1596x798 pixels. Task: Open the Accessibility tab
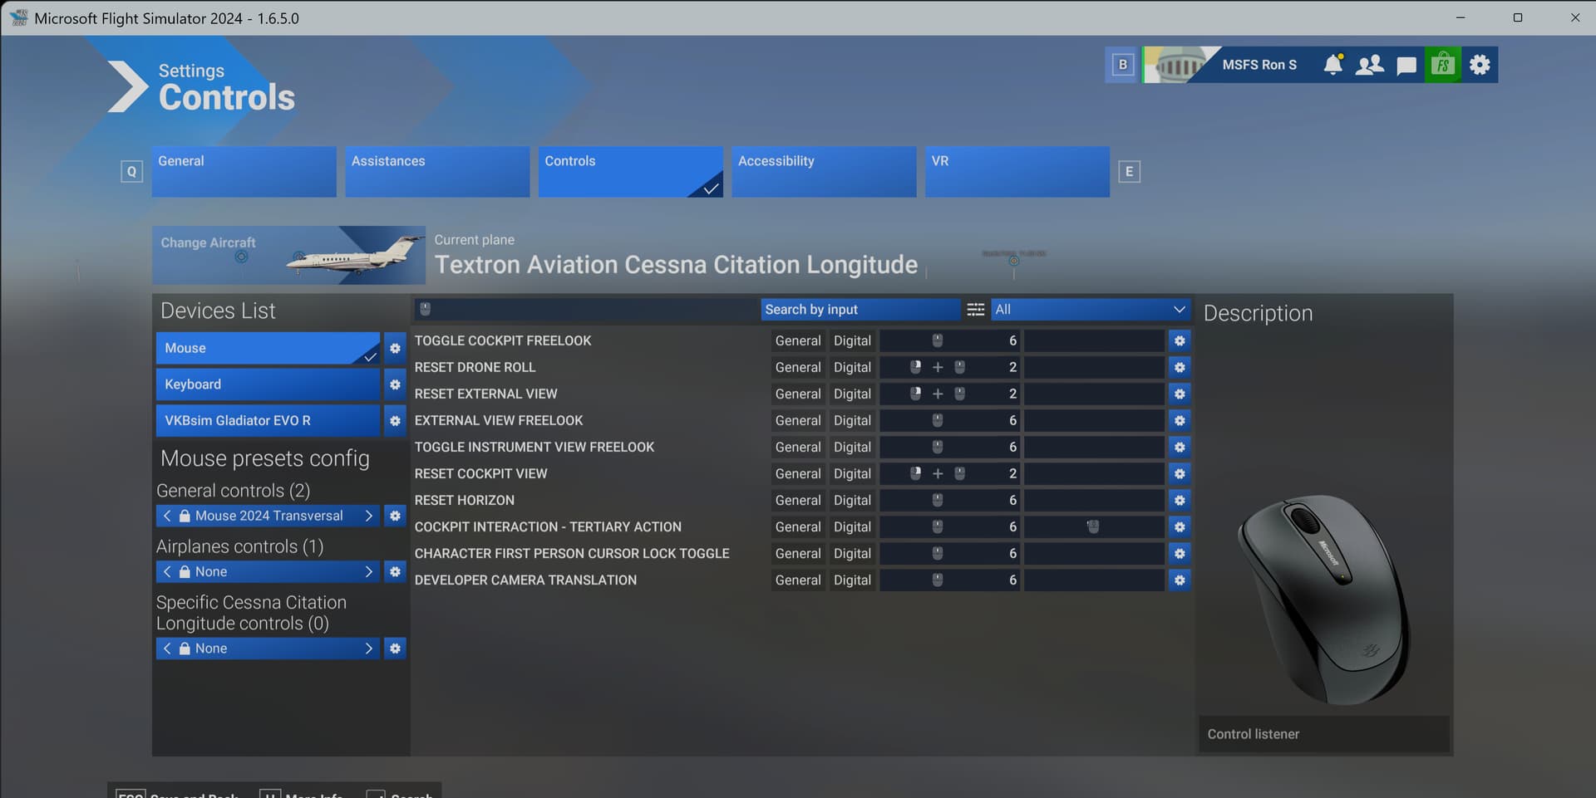coord(824,172)
